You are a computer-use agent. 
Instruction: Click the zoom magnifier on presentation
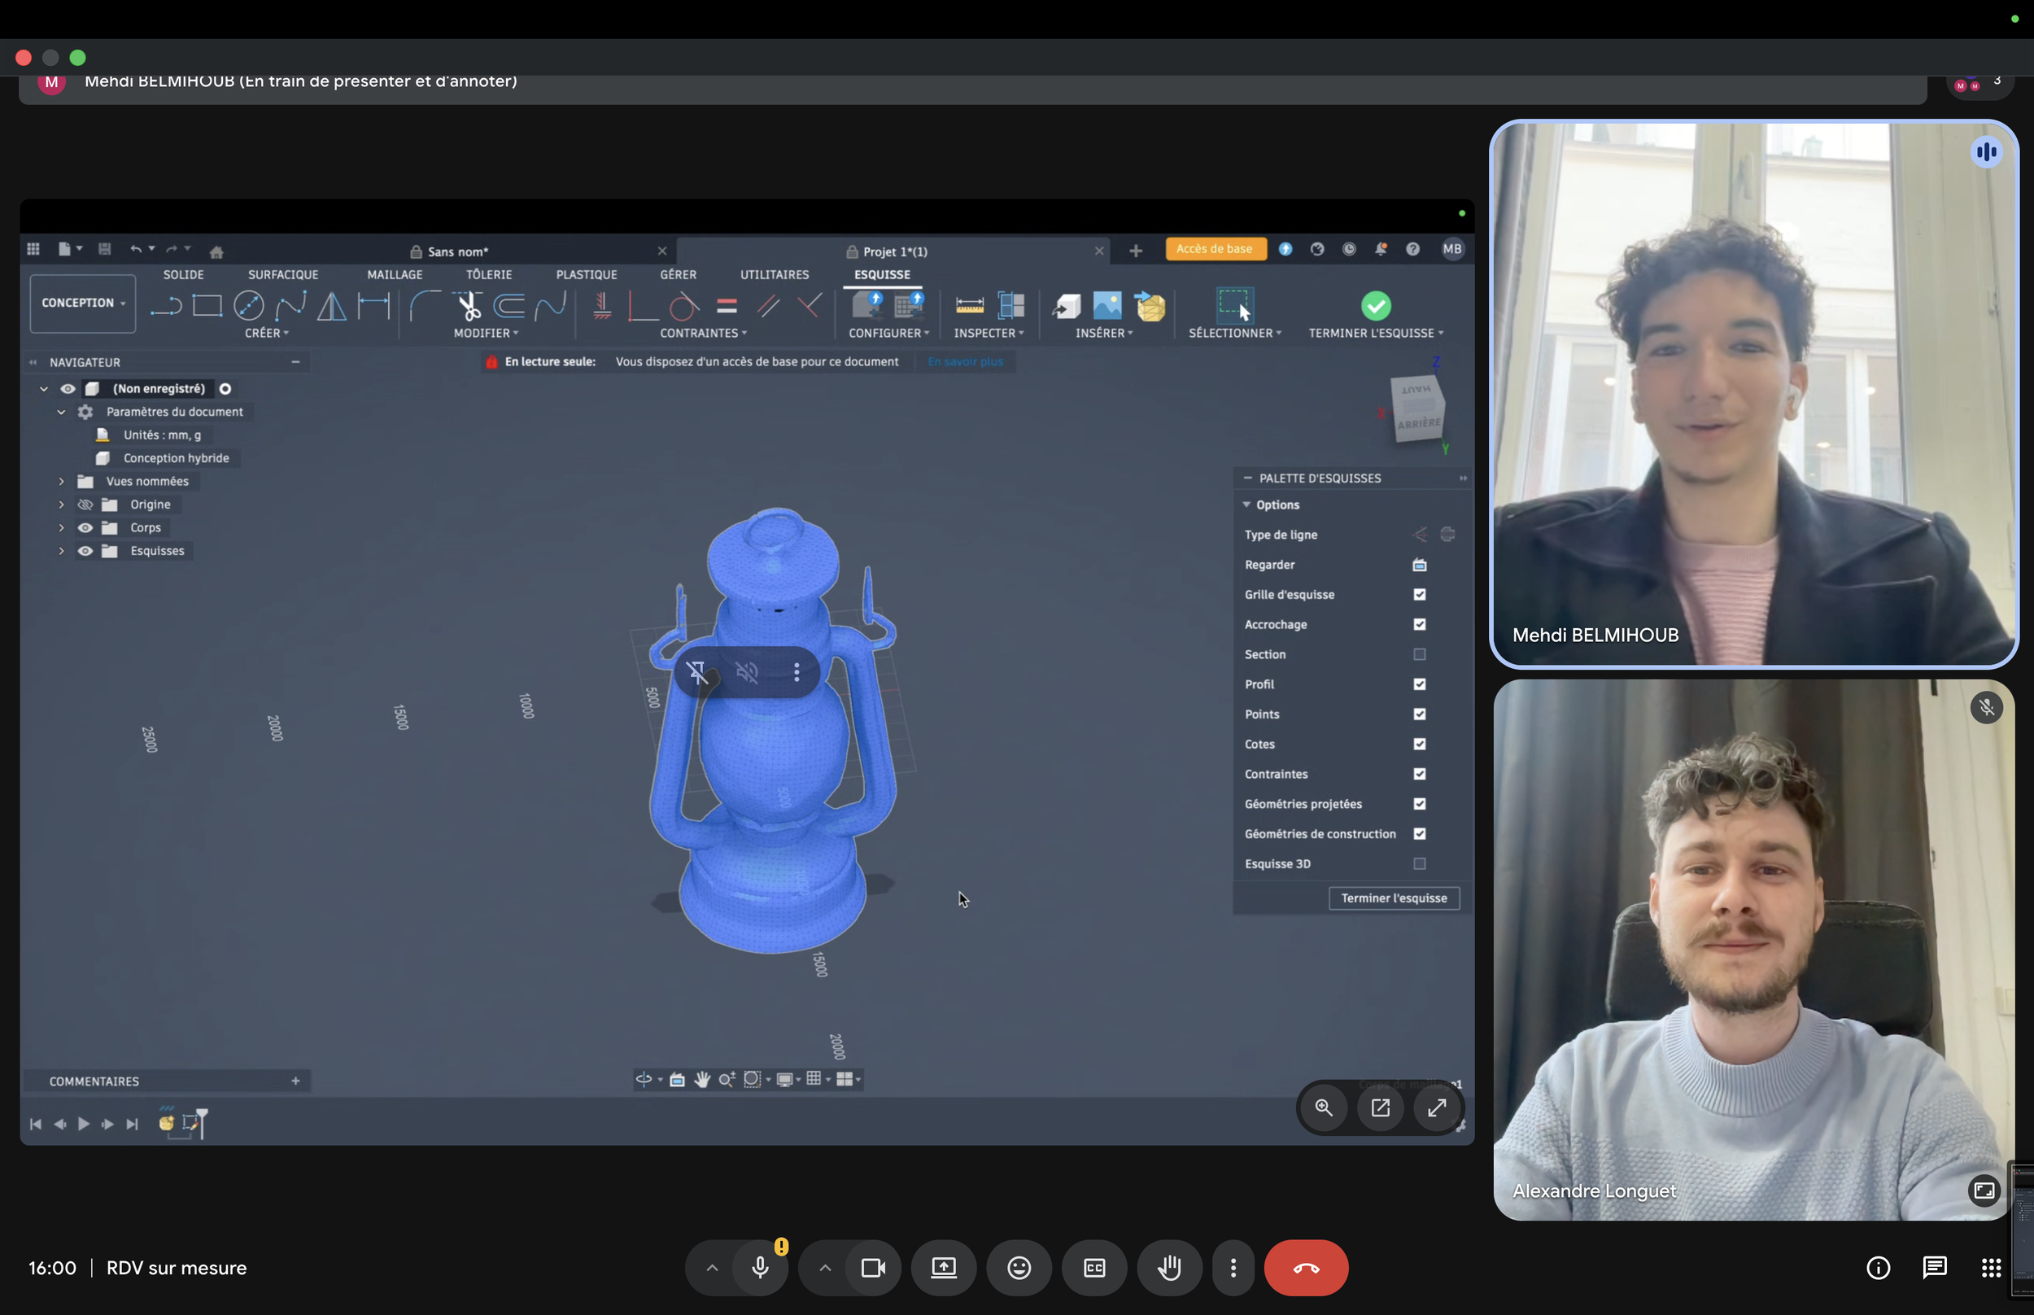click(1323, 1107)
